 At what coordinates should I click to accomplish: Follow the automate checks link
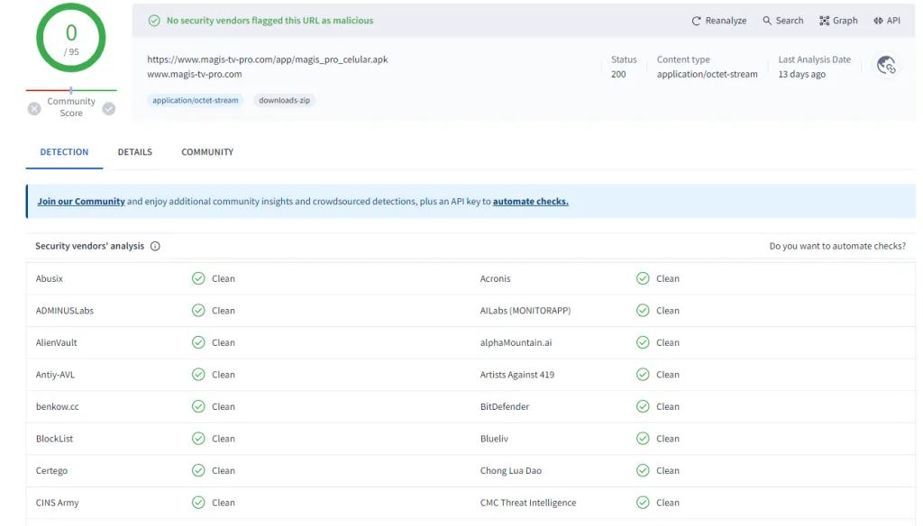click(530, 201)
